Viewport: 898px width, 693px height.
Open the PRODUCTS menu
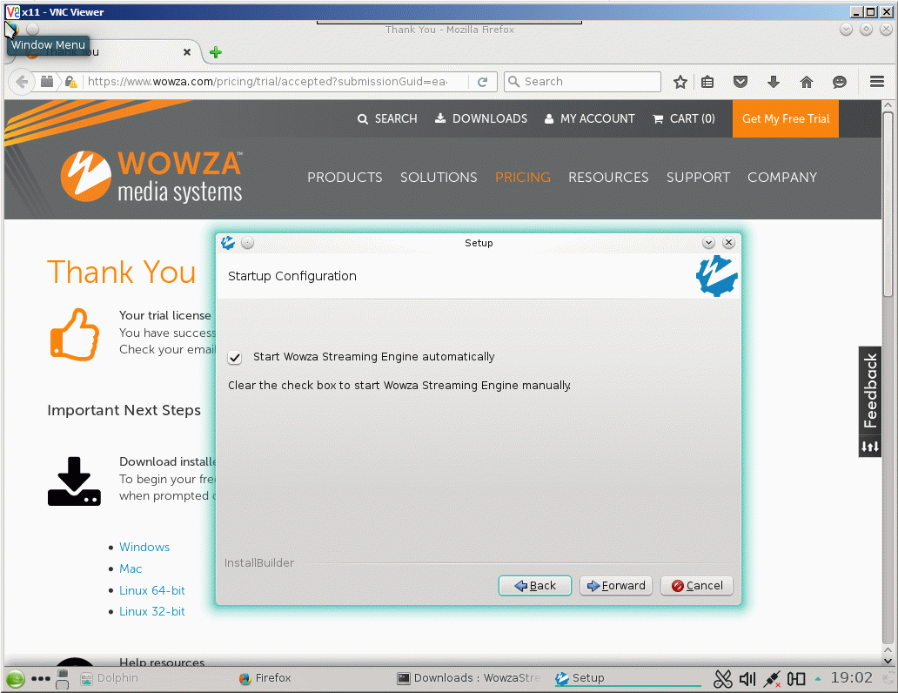pos(345,177)
